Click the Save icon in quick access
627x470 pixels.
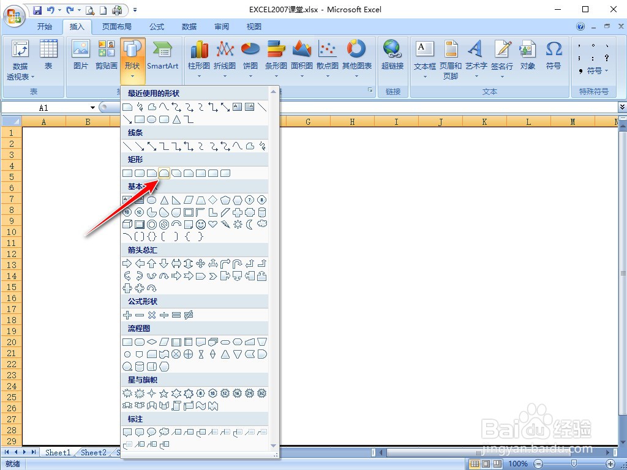[37, 10]
